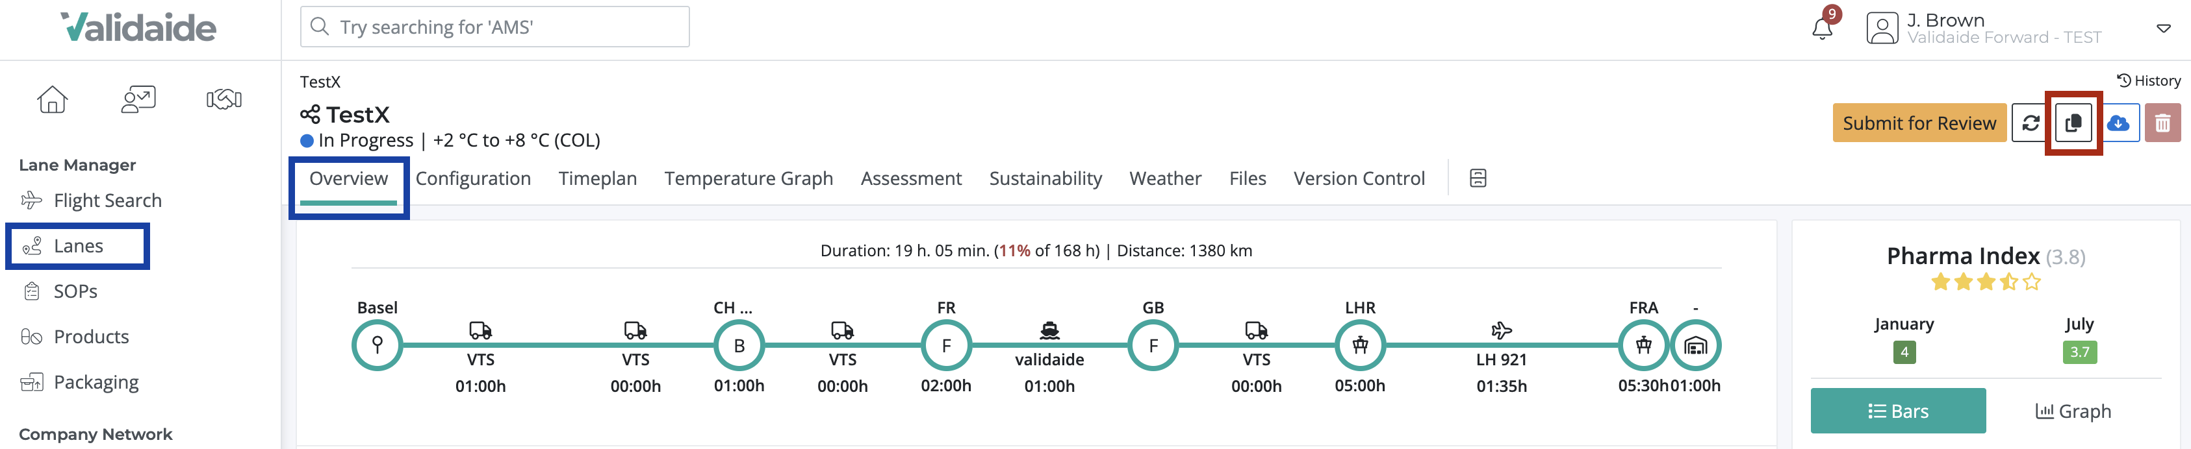Open the handshake partners icon
The height and width of the screenshot is (449, 2191).
224,99
